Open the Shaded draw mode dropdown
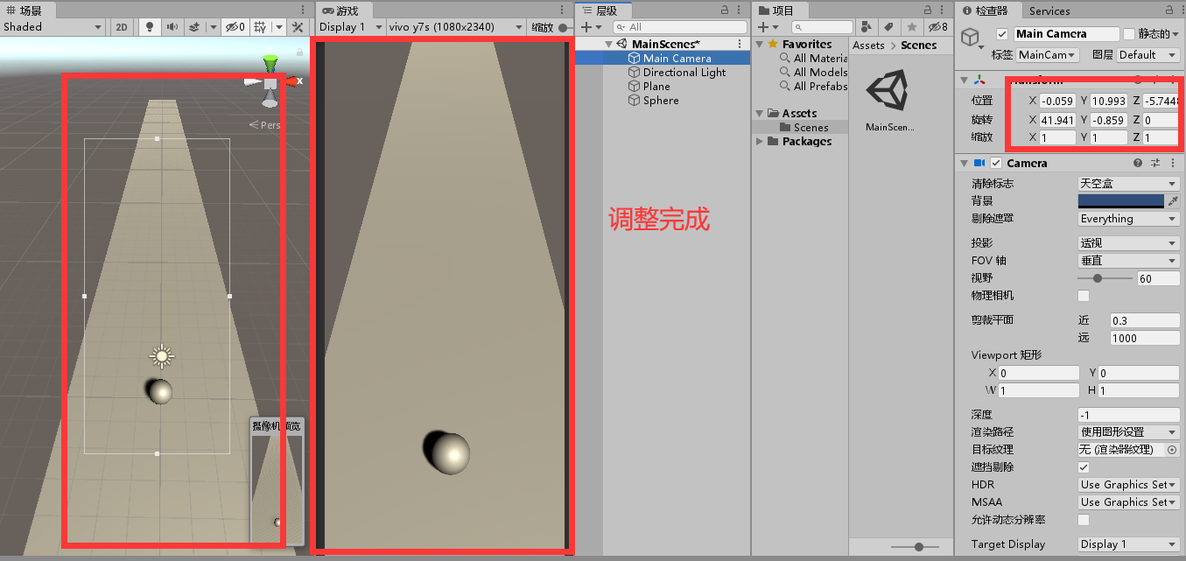The width and height of the screenshot is (1186, 561). coord(53,27)
